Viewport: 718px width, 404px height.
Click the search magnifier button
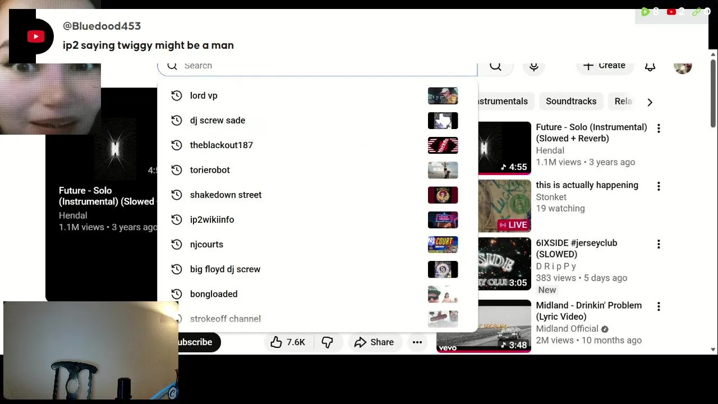tap(495, 66)
